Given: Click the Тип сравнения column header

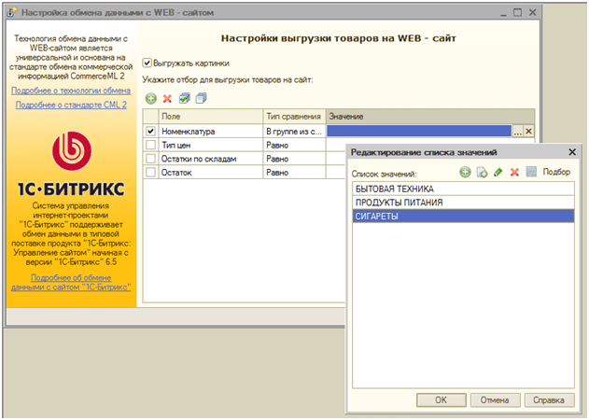Looking at the screenshot, I should [294, 117].
